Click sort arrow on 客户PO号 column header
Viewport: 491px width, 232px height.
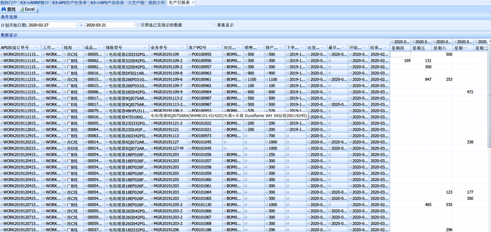pyautogui.click(x=220, y=48)
